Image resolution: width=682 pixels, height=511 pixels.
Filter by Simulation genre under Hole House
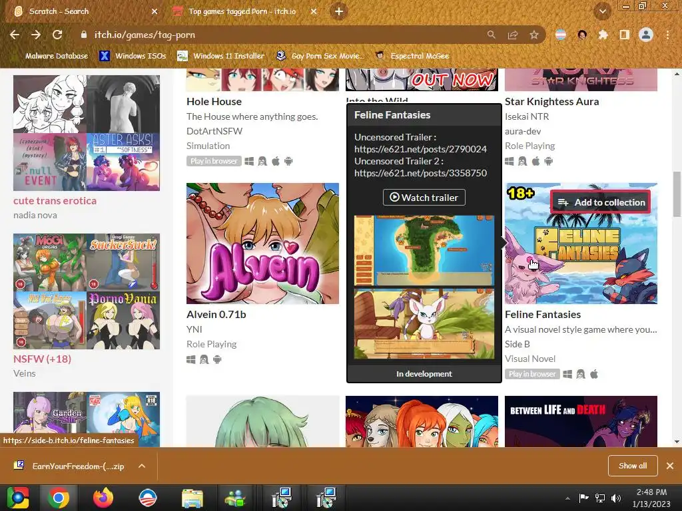coord(208,146)
